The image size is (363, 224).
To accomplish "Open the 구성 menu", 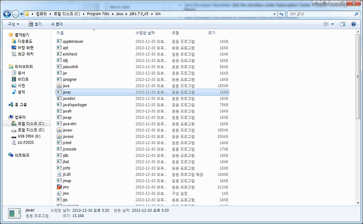I will tap(14, 24).
